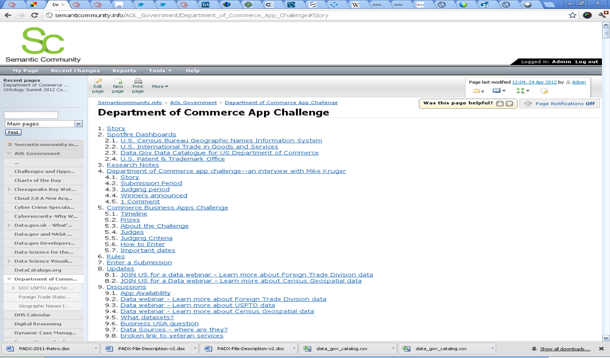Open the Spotfire Dashboards contents link
Image resolution: width=610 pixels, height=358 pixels.
pos(141,135)
